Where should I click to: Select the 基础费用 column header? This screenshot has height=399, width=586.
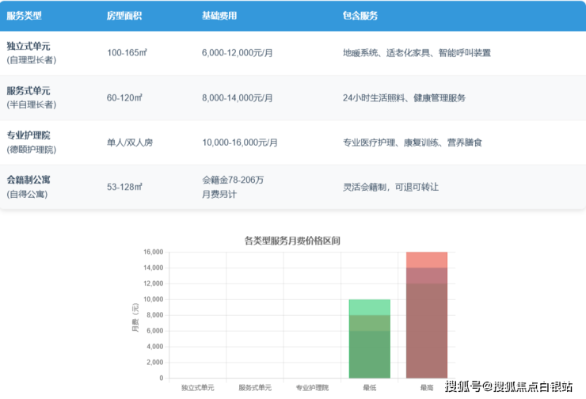point(219,16)
